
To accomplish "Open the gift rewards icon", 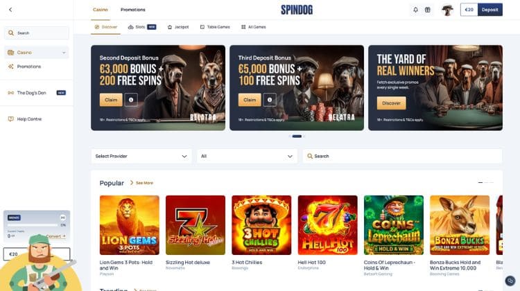I will coord(428,10).
